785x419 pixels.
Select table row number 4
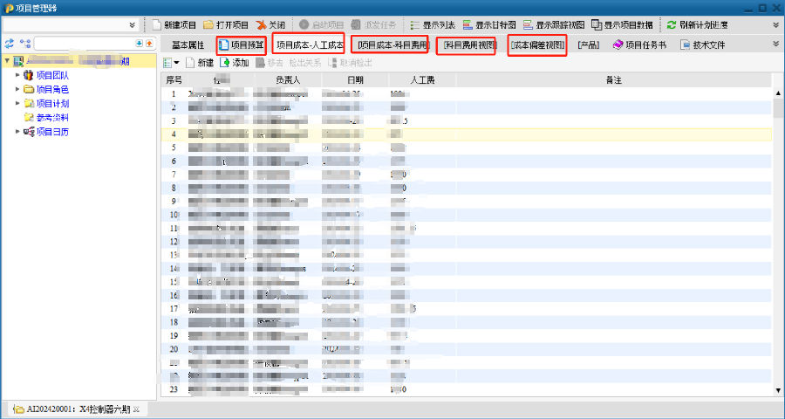pos(467,134)
